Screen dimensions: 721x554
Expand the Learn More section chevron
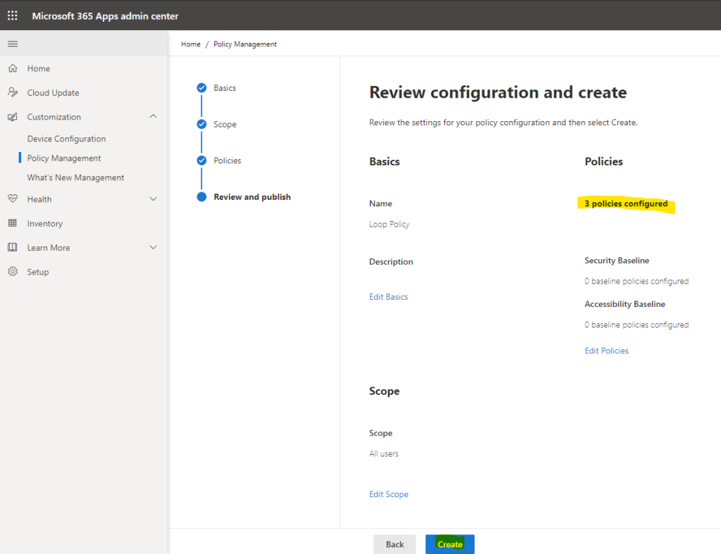tap(153, 247)
